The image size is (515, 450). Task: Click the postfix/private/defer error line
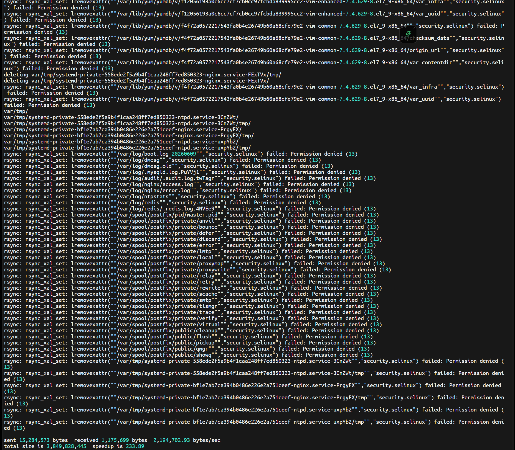tap(190, 233)
